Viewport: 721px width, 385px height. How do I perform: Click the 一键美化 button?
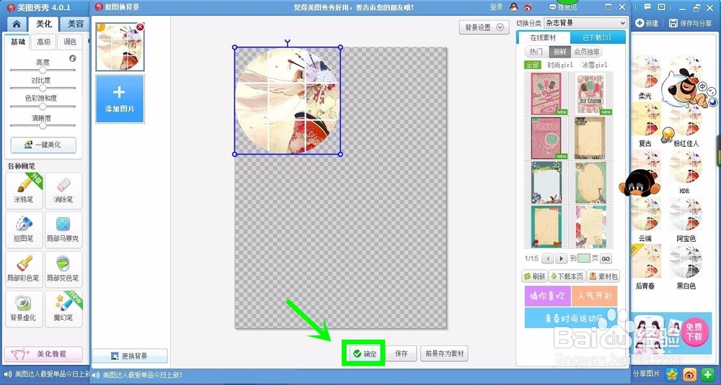[43, 145]
